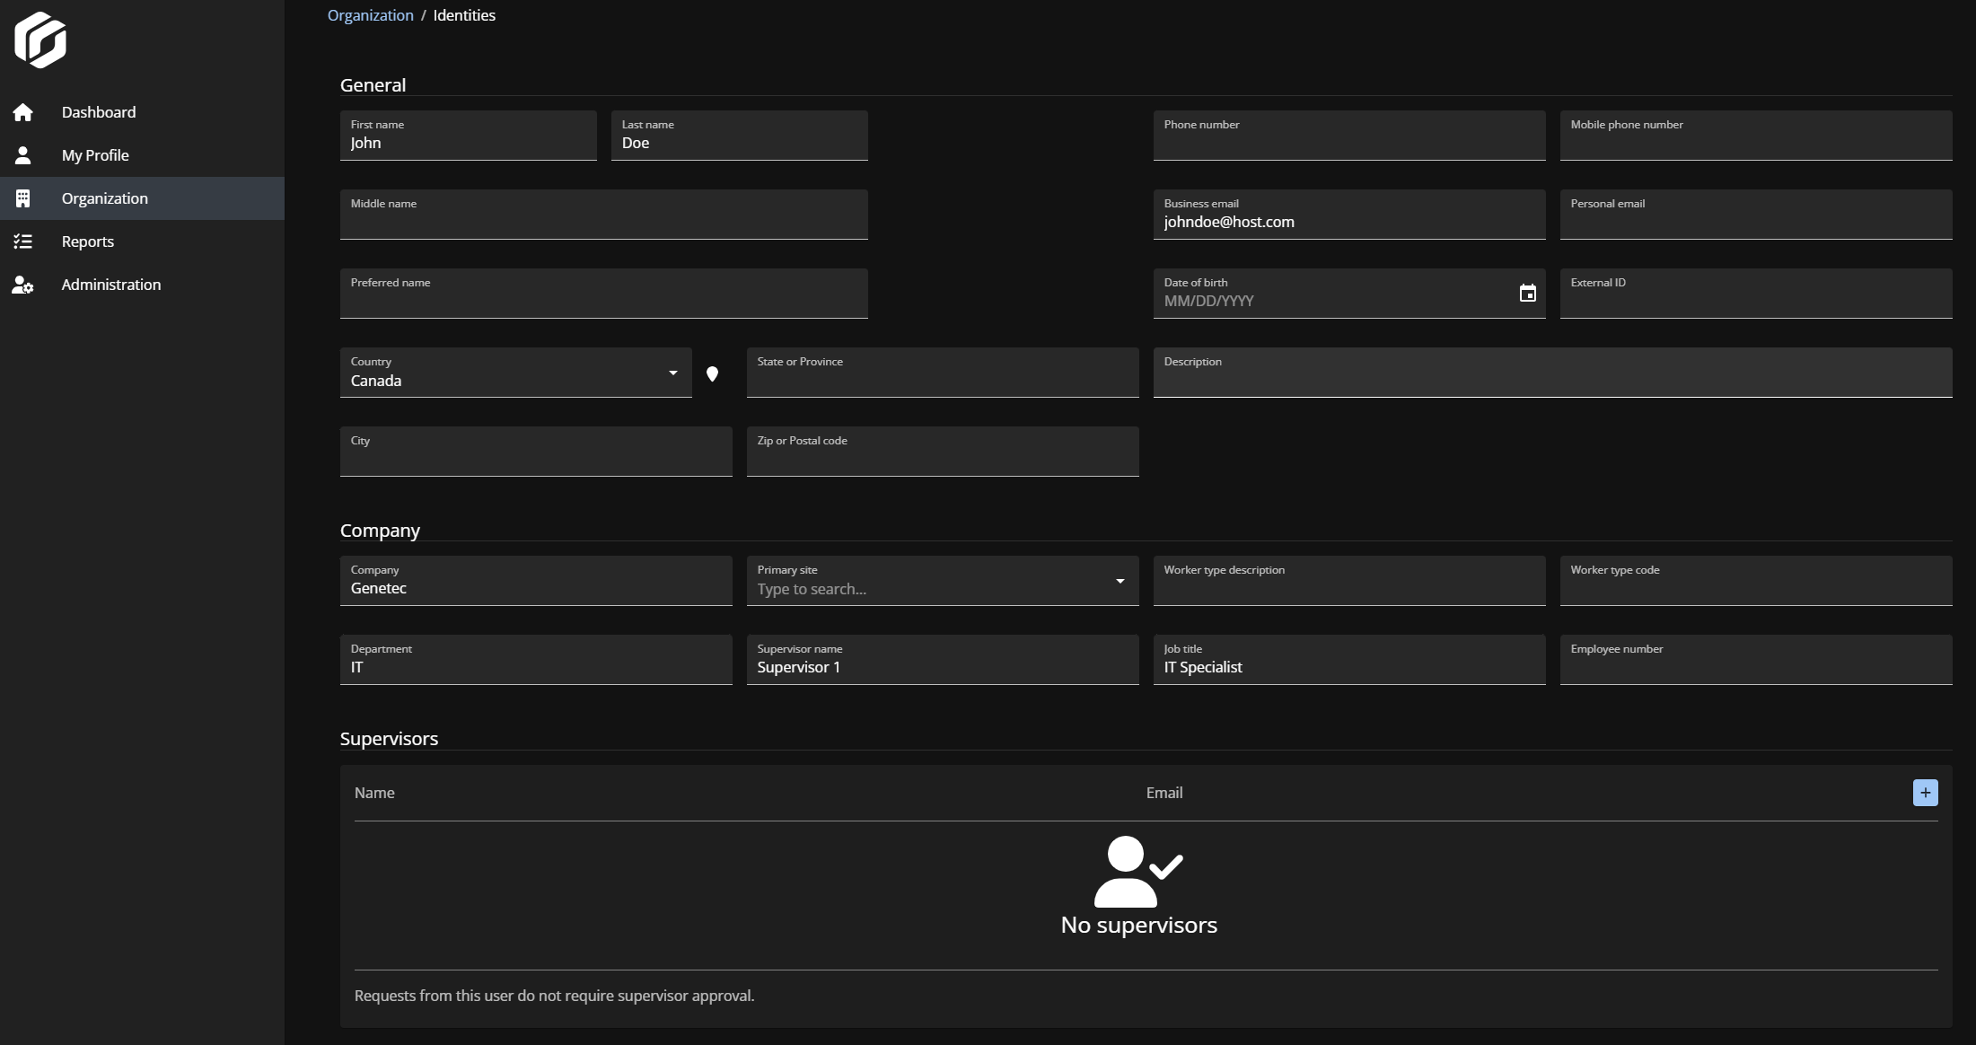Viewport: 1976px width, 1045px height.
Task: Expand the Country dropdown arrow
Action: [x=672, y=373]
